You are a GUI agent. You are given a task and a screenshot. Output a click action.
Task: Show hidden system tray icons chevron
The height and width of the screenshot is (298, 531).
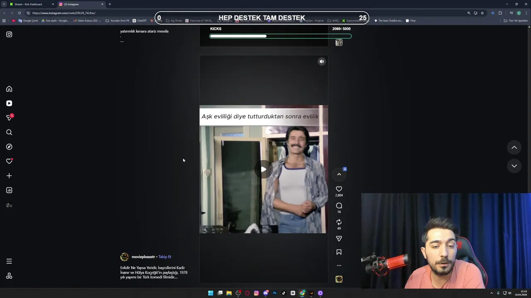click(492, 293)
